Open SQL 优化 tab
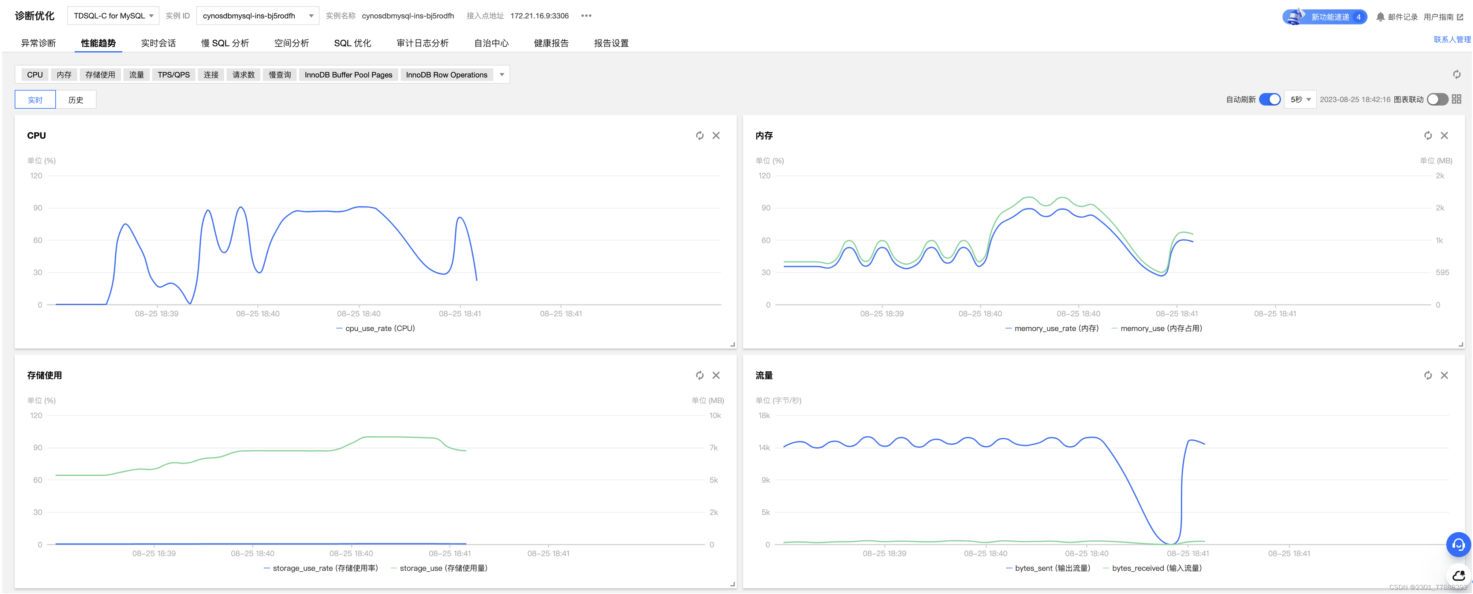Viewport: 1473px width, 594px height. coord(352,44)
